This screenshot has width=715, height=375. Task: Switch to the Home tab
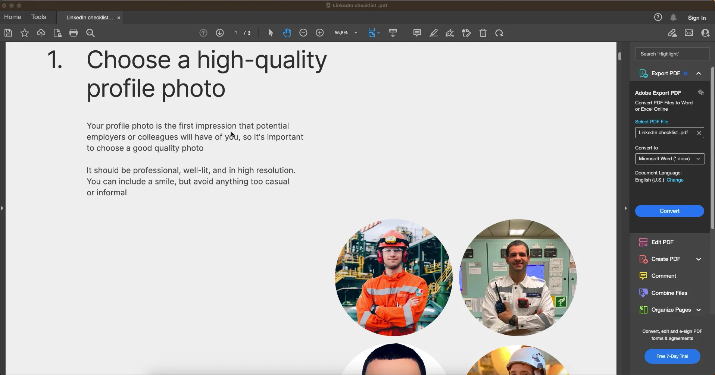coord(13,17)
